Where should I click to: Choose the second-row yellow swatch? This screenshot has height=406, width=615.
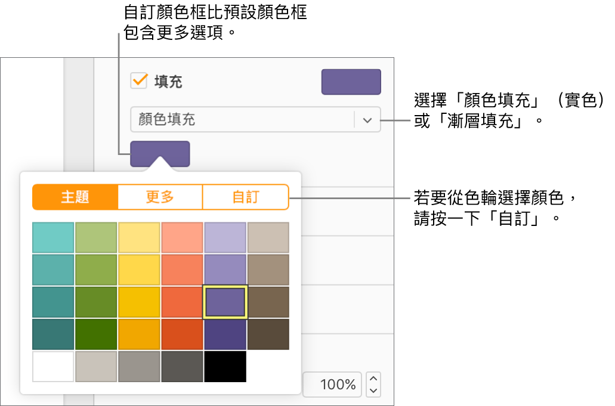[139, 269]
